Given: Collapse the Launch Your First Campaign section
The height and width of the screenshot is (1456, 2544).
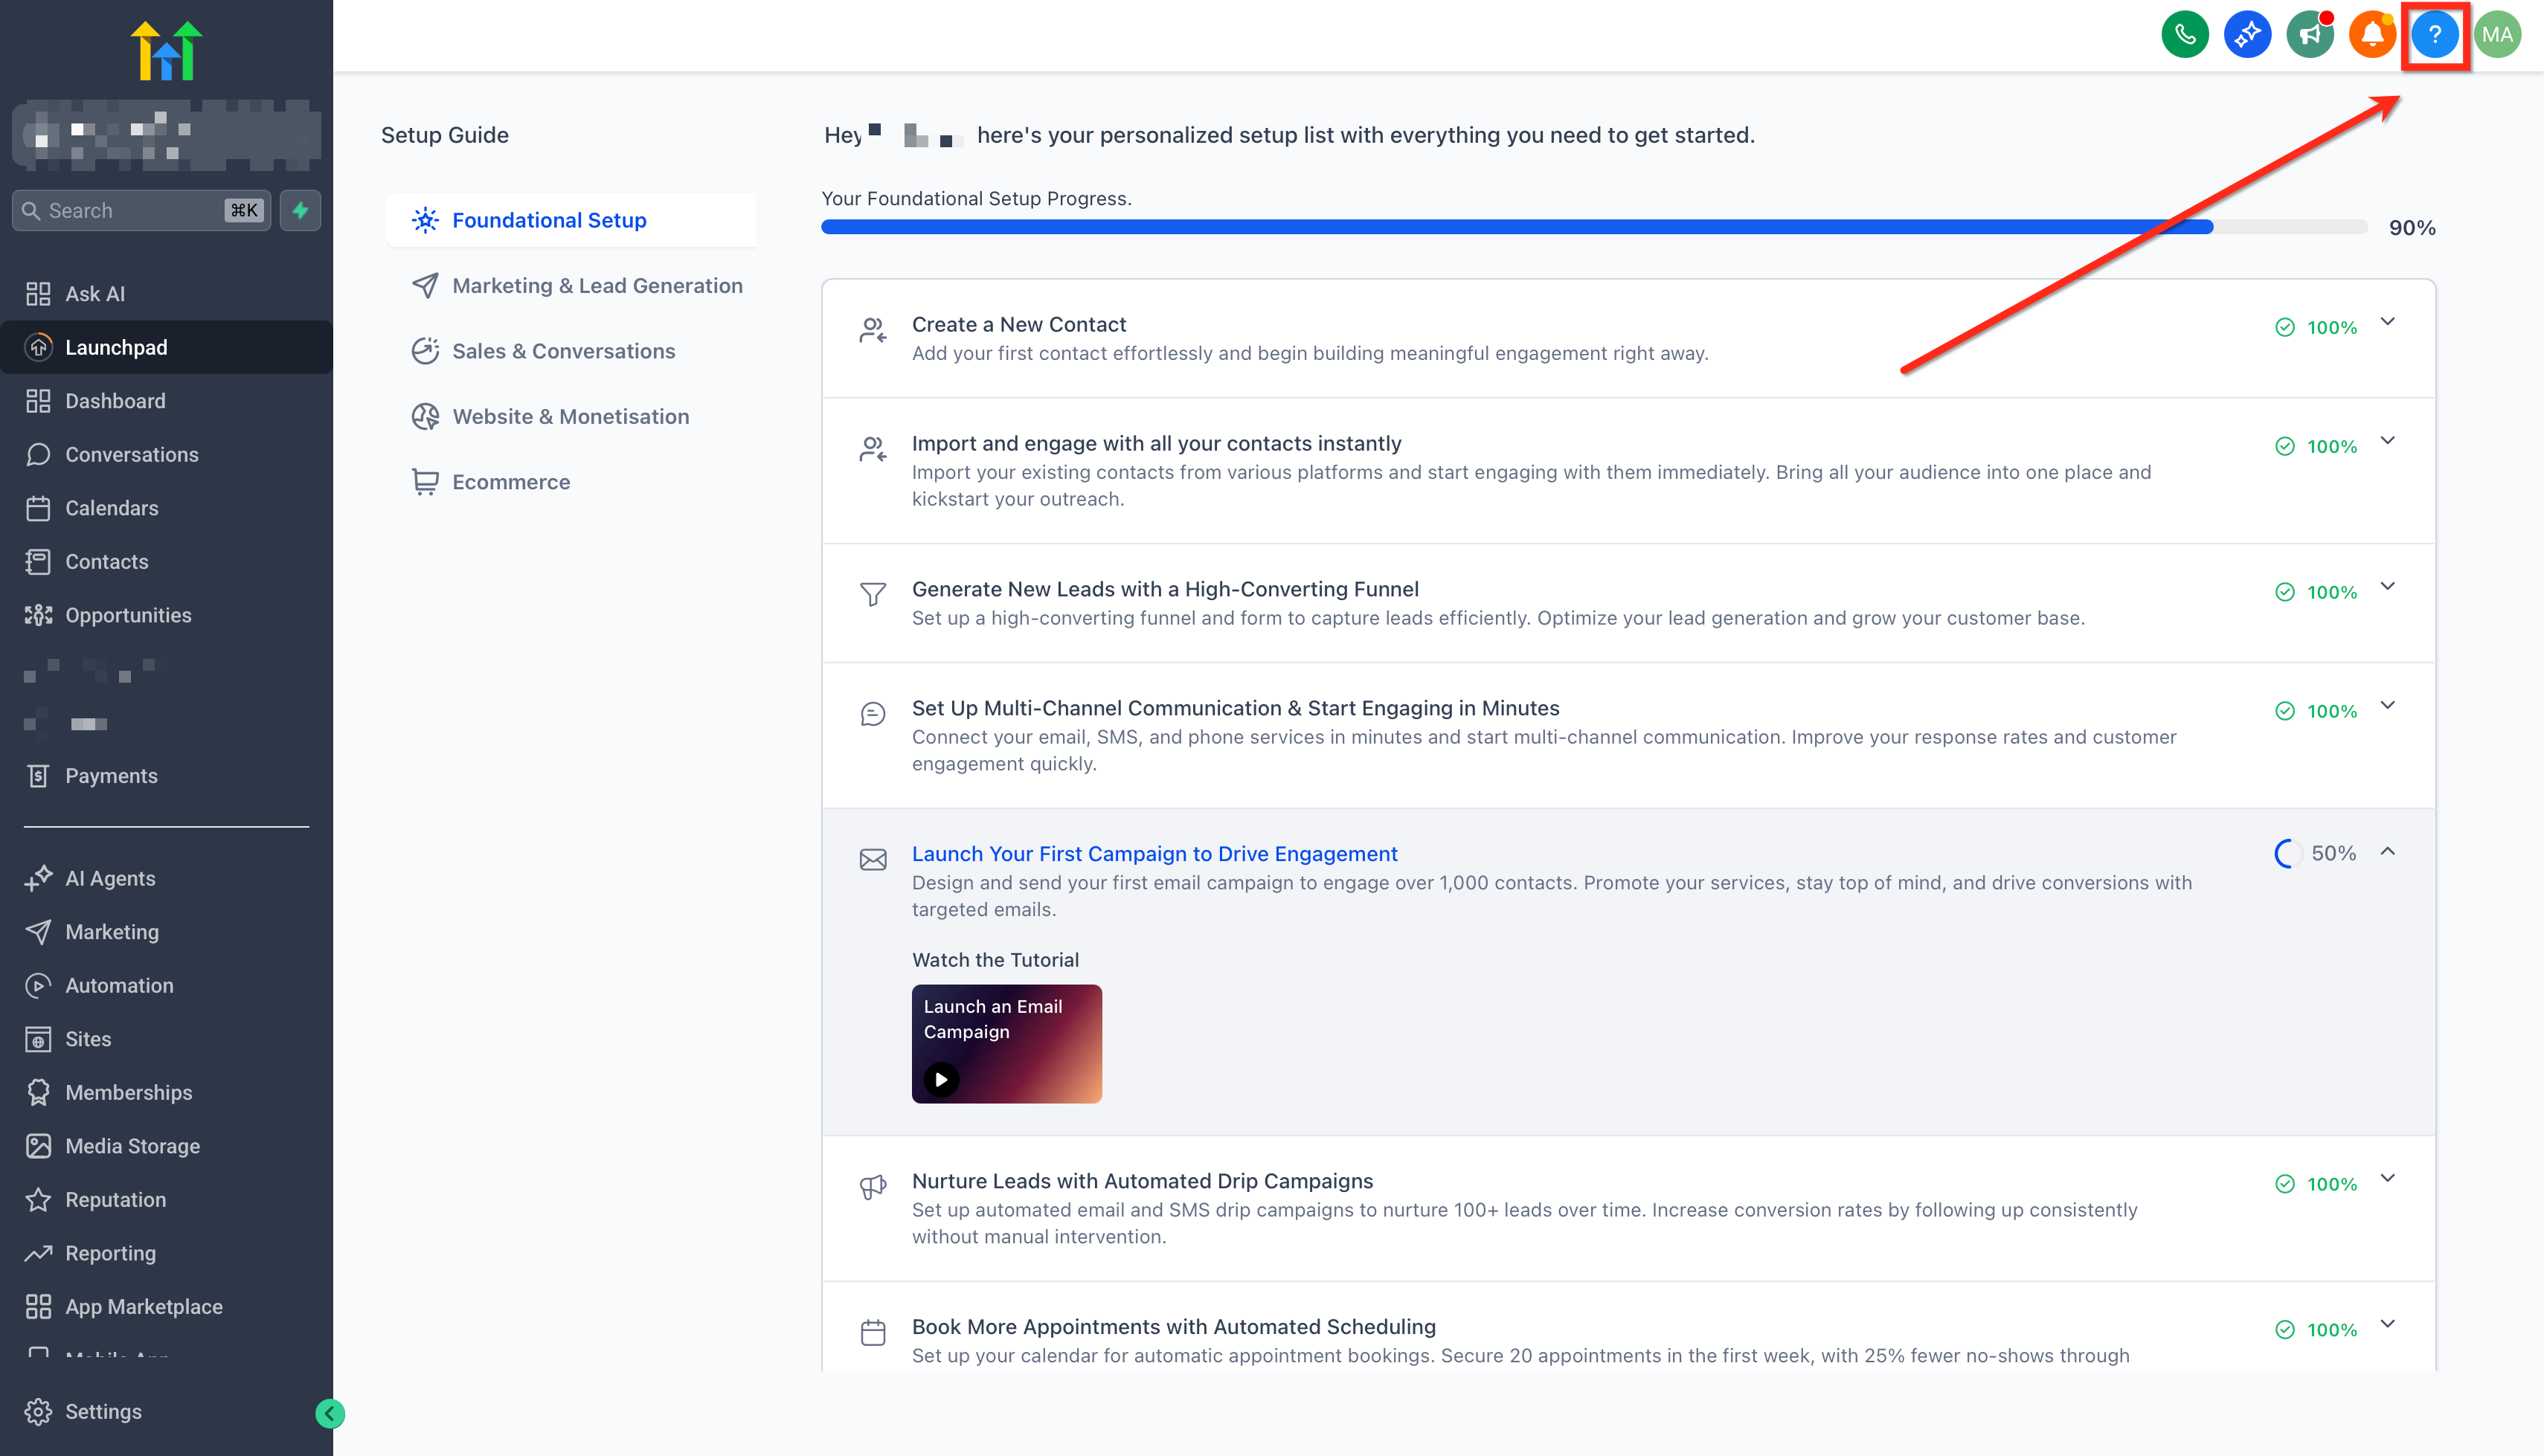Looking at the screenshot, I should (x=2388, y=852).
